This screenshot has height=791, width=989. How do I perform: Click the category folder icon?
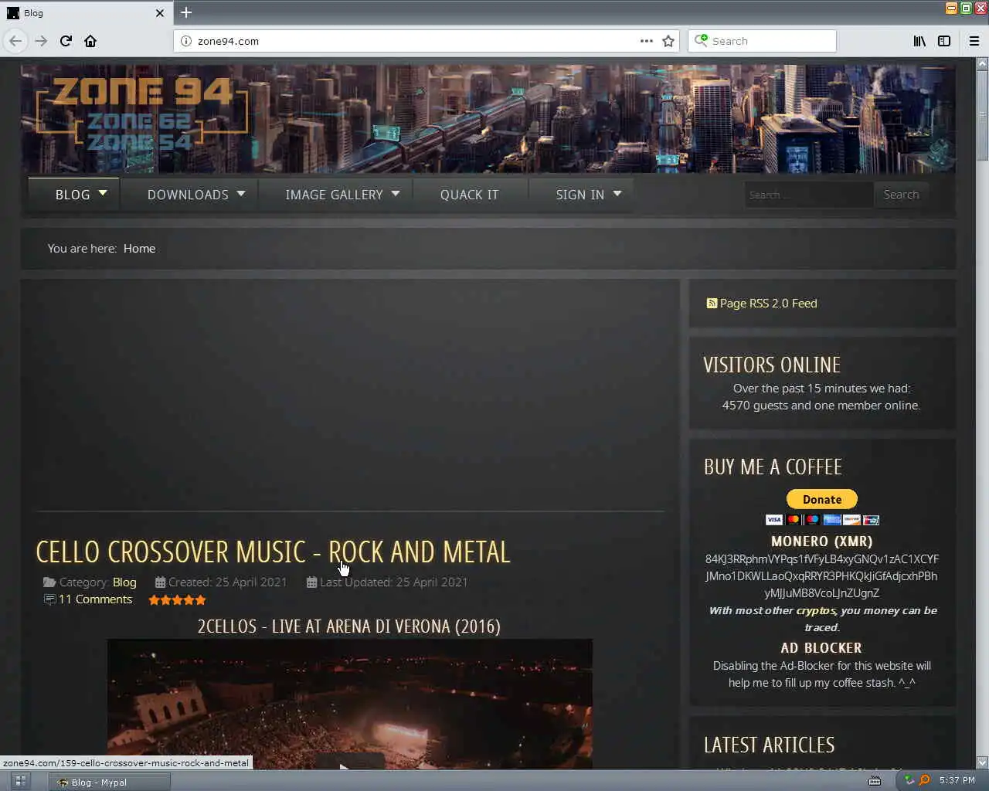pyautogui.click(x=49, y=582)
